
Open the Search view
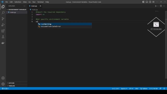3,13
